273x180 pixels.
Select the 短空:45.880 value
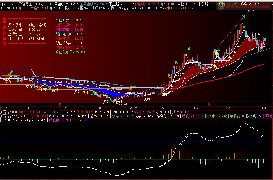(x=122, y=116)
